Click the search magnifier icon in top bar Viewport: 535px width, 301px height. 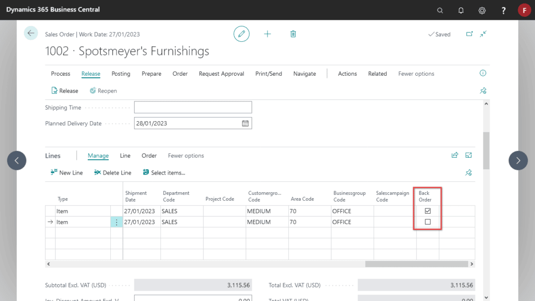(x=440, y=10)
